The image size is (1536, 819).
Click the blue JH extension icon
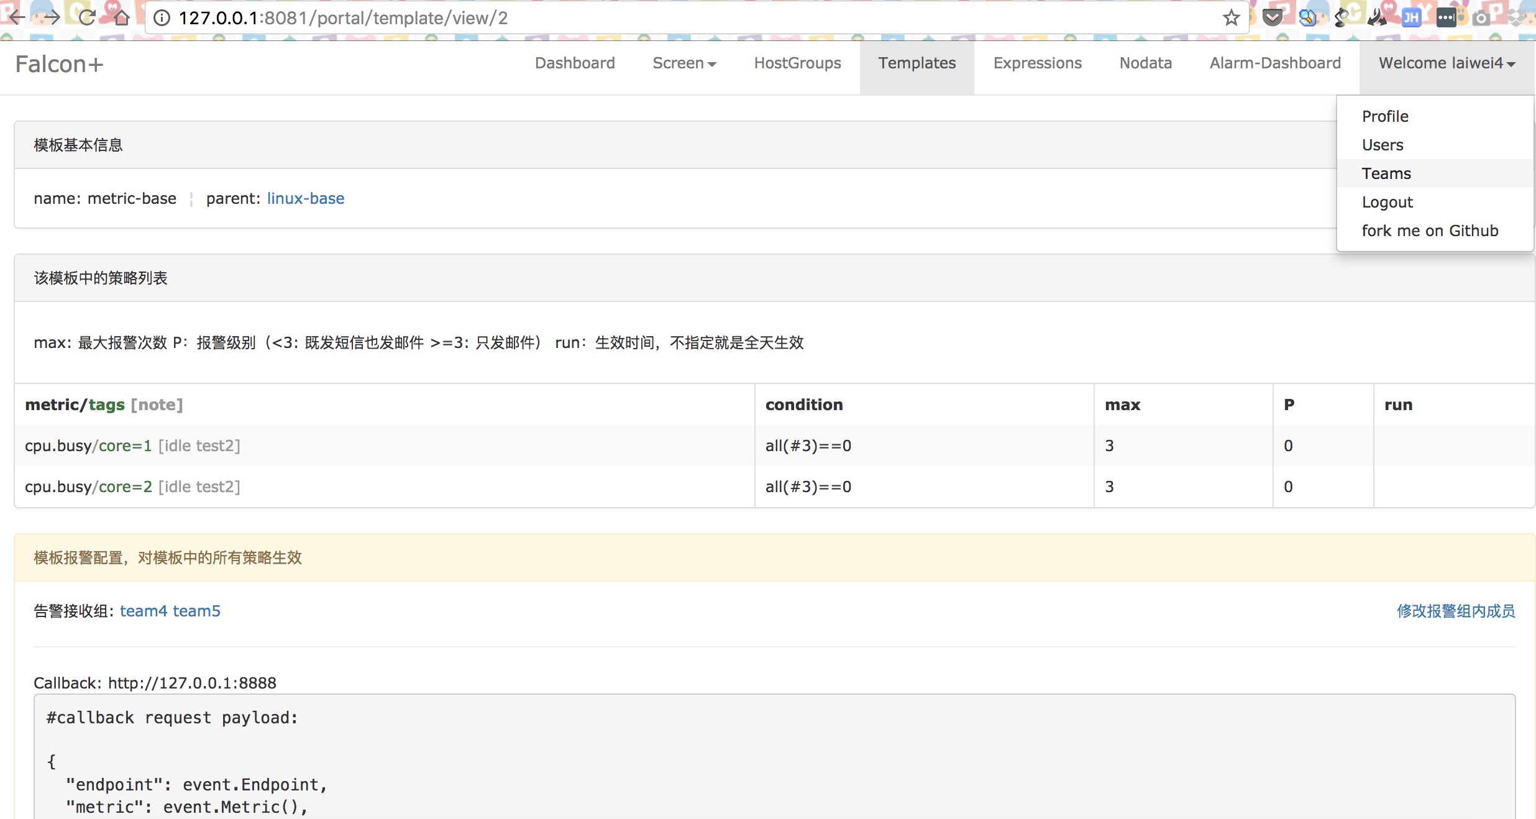[x=1411, y=18]
